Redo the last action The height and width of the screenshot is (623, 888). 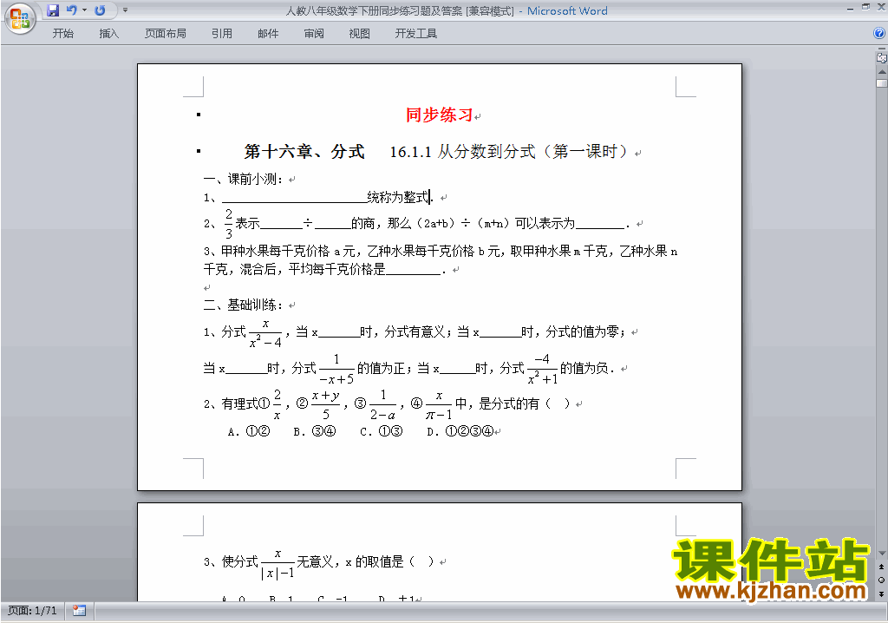(101, 10)
